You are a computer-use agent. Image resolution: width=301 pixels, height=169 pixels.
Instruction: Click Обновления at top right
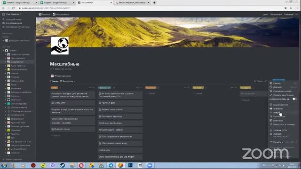276,15
